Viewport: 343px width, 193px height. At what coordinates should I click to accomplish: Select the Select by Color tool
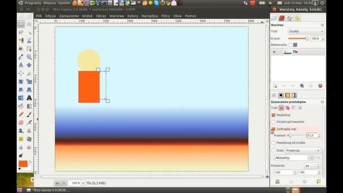tap(21, 41)
